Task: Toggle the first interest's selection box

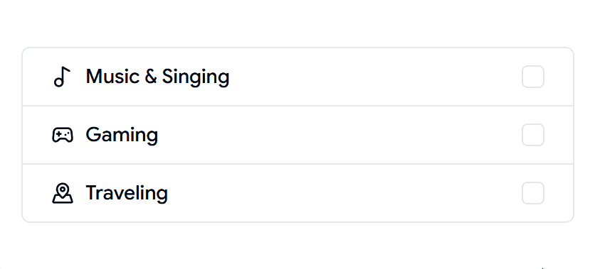Action: tap(533, 77)
